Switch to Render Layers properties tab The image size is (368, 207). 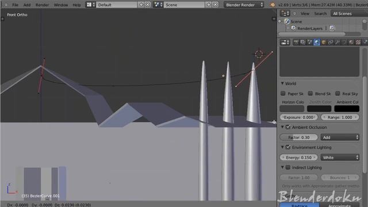[x=303, y=42]
